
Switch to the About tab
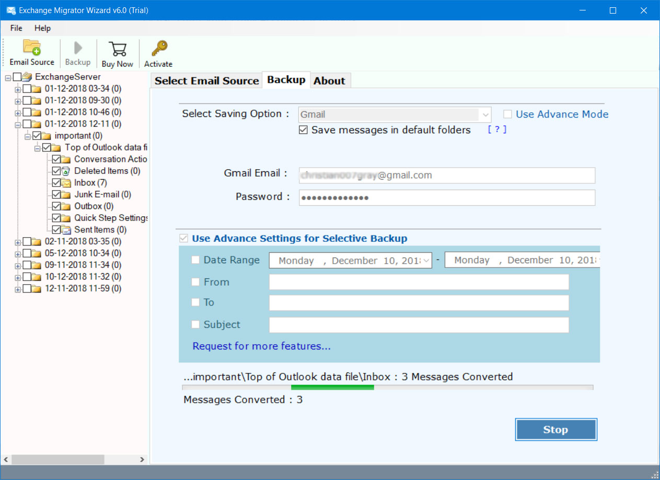(x=329, y=80)
